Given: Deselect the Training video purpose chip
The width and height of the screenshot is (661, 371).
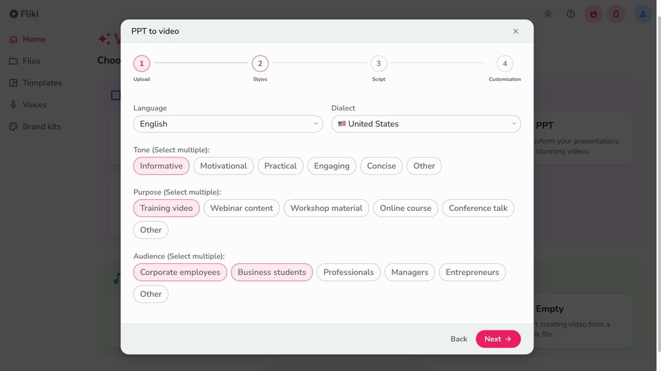Looking at the screenshot, I should (x=167, y=208).
